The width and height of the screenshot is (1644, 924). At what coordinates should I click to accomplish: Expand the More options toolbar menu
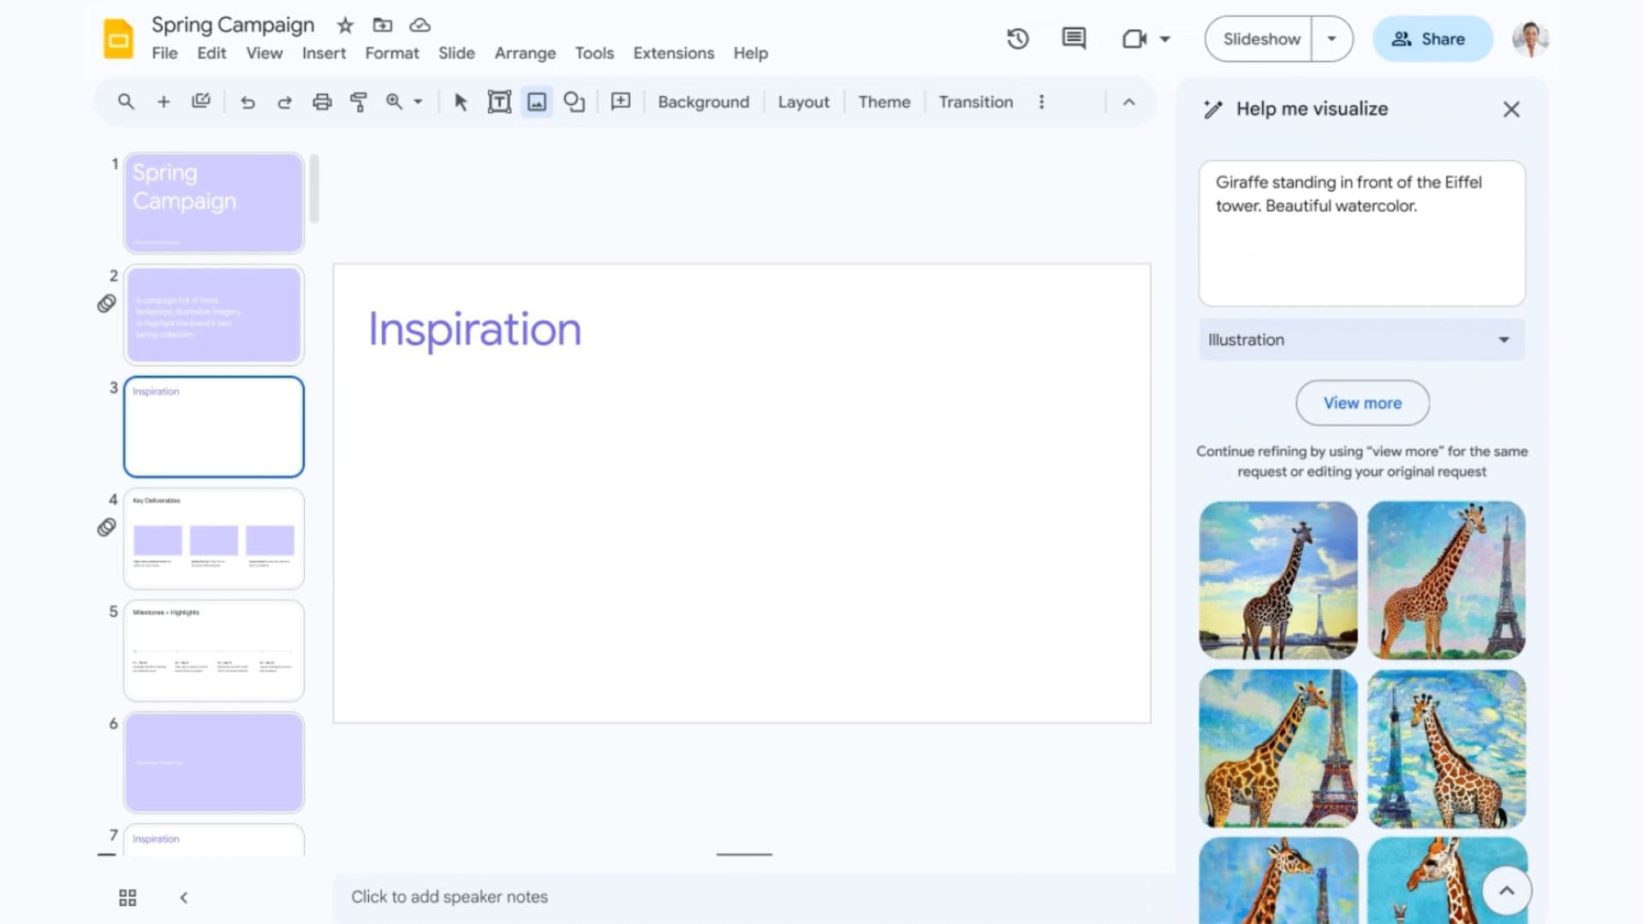pyautogui.click(x=1040, y=102)
